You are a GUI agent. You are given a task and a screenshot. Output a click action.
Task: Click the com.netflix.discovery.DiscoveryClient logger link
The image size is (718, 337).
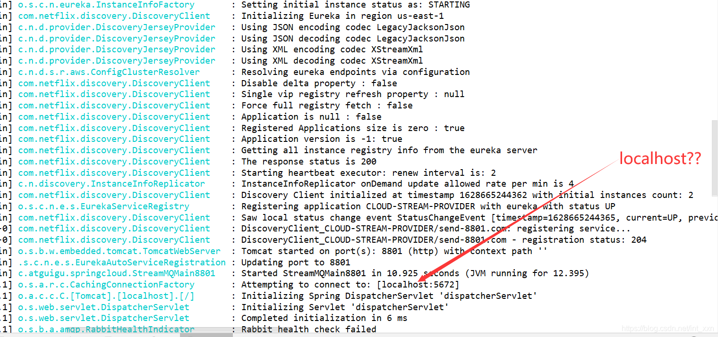coord(114,16)
